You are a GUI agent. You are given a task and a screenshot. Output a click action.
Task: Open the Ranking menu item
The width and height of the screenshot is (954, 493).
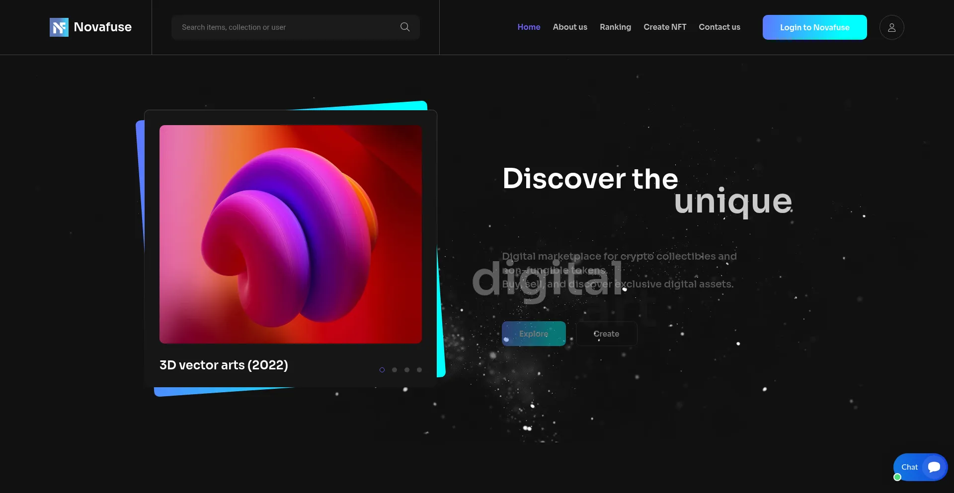pos(615,27)
